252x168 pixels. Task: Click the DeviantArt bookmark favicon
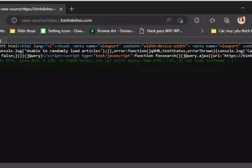92,31
